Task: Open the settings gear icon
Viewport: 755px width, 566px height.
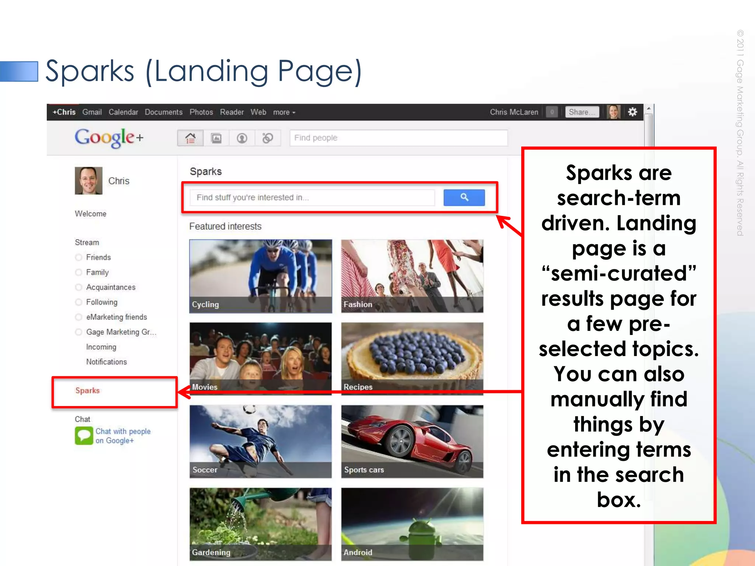Action: pos(633,112)
